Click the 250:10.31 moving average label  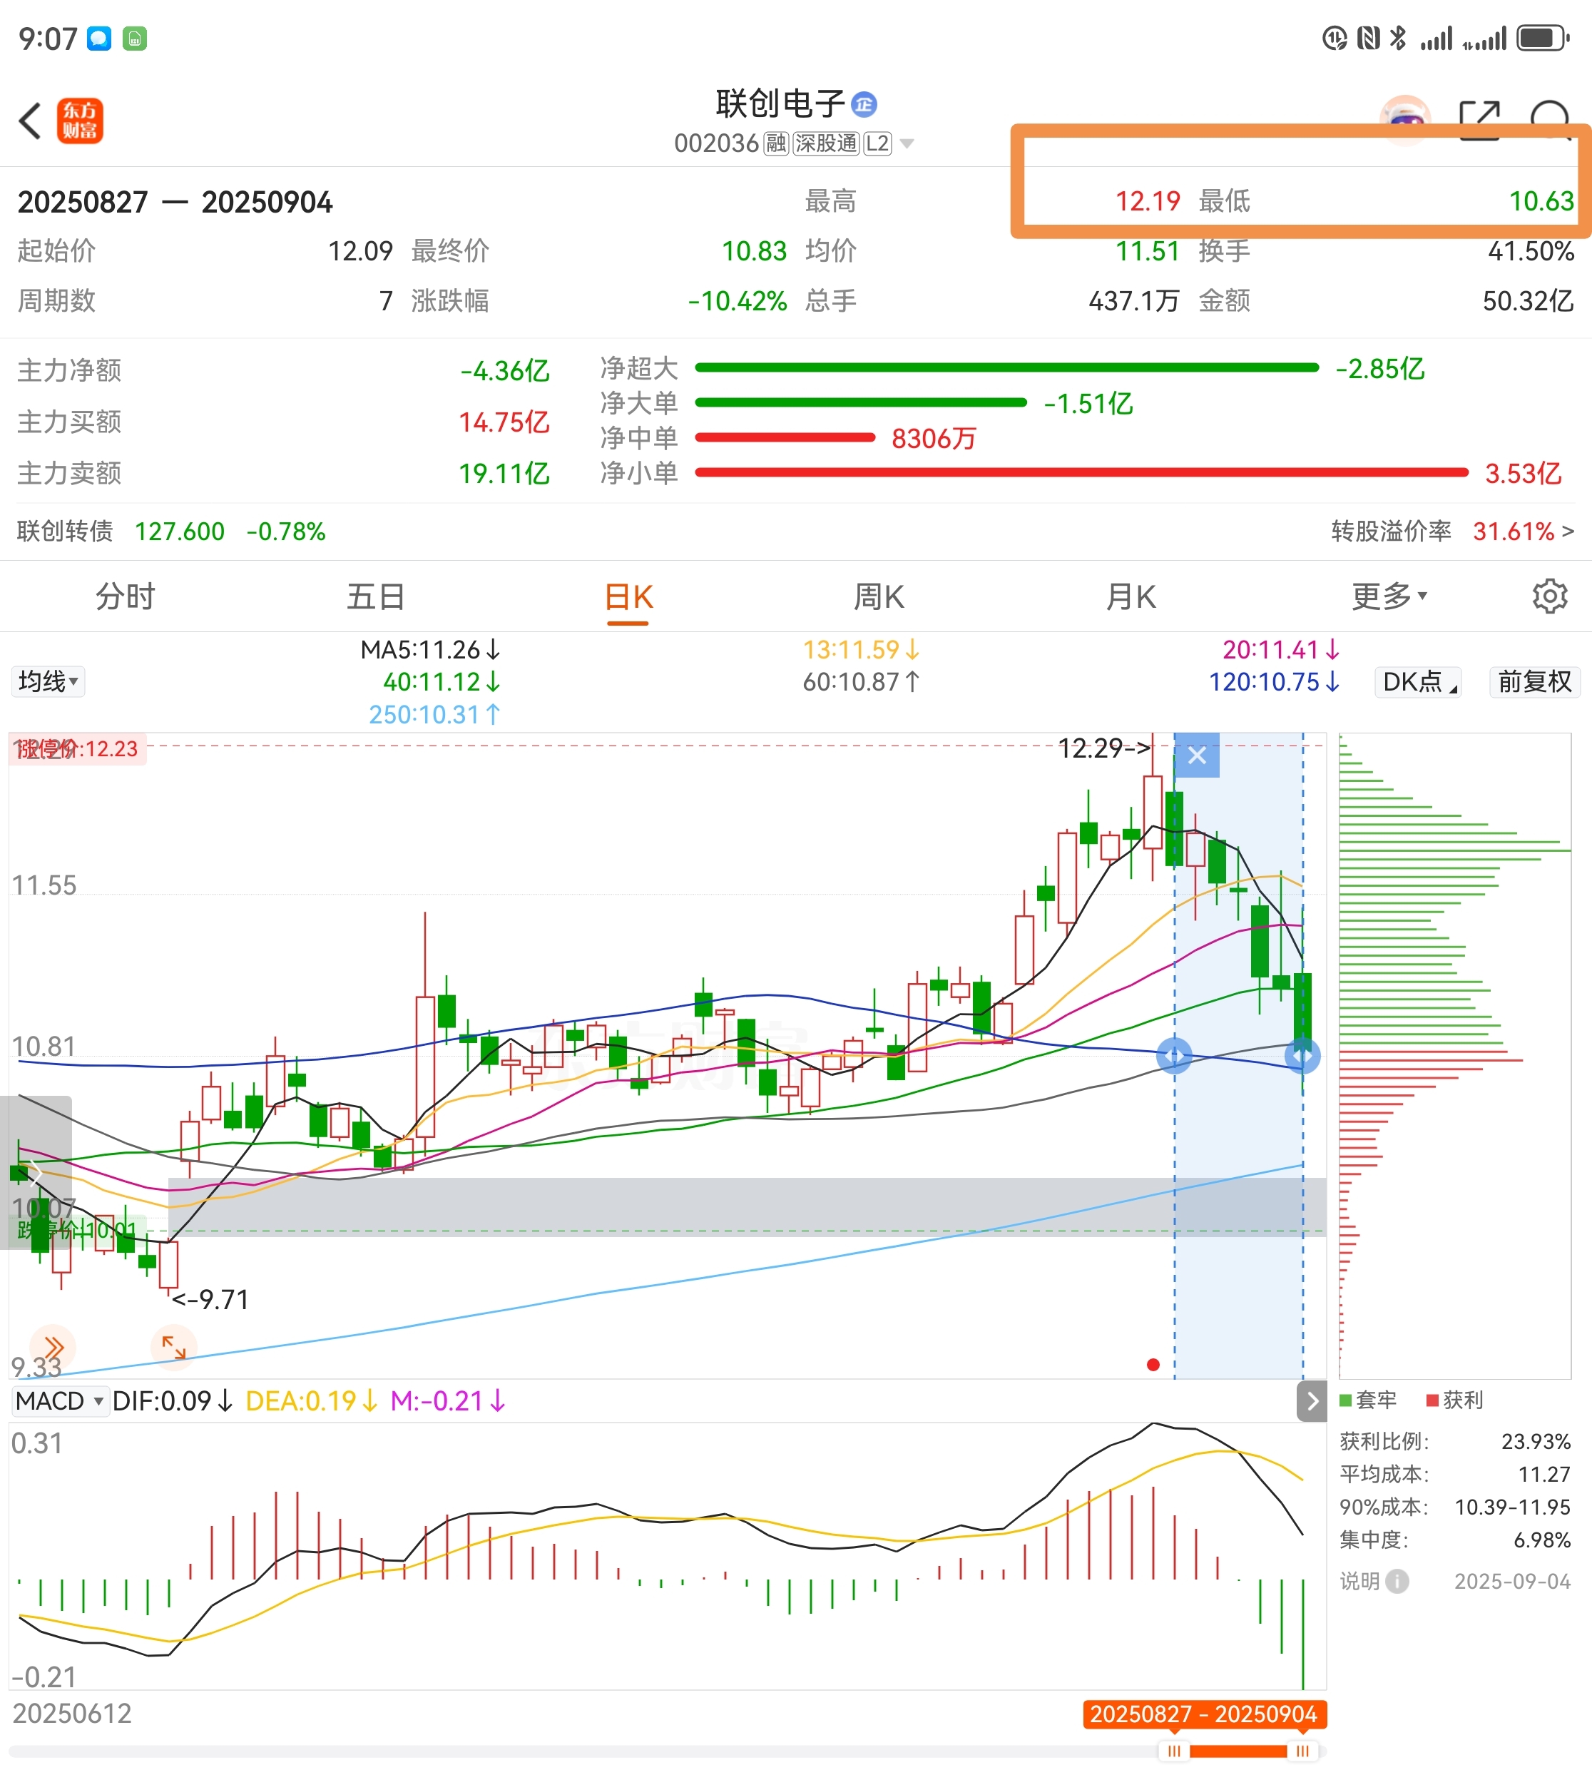pos(435,715)
